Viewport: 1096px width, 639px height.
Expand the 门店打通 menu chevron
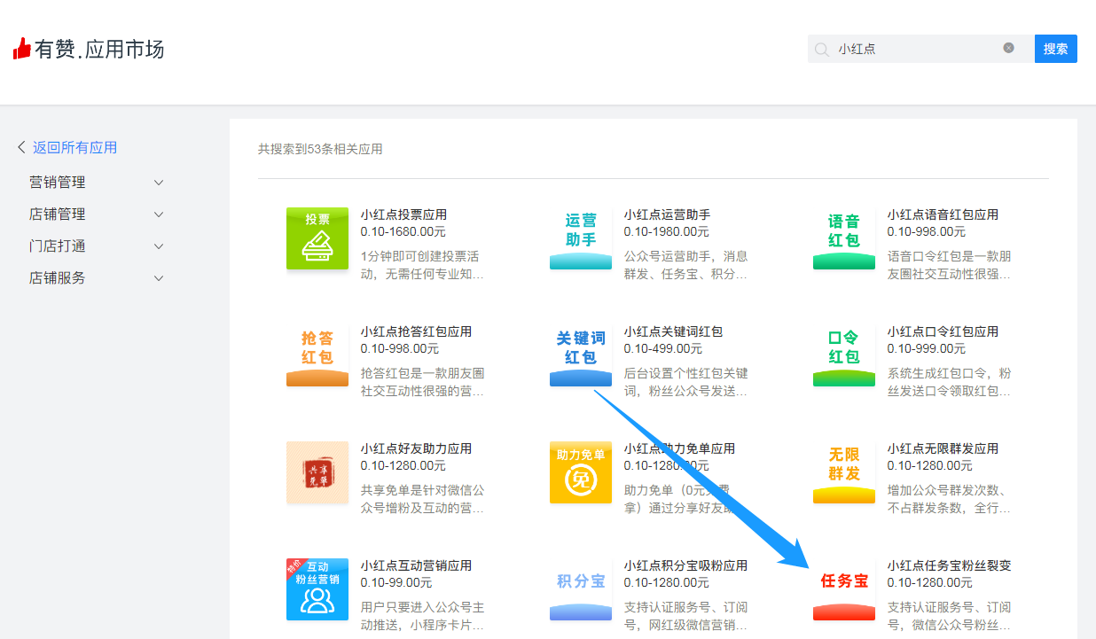[159, 246]
